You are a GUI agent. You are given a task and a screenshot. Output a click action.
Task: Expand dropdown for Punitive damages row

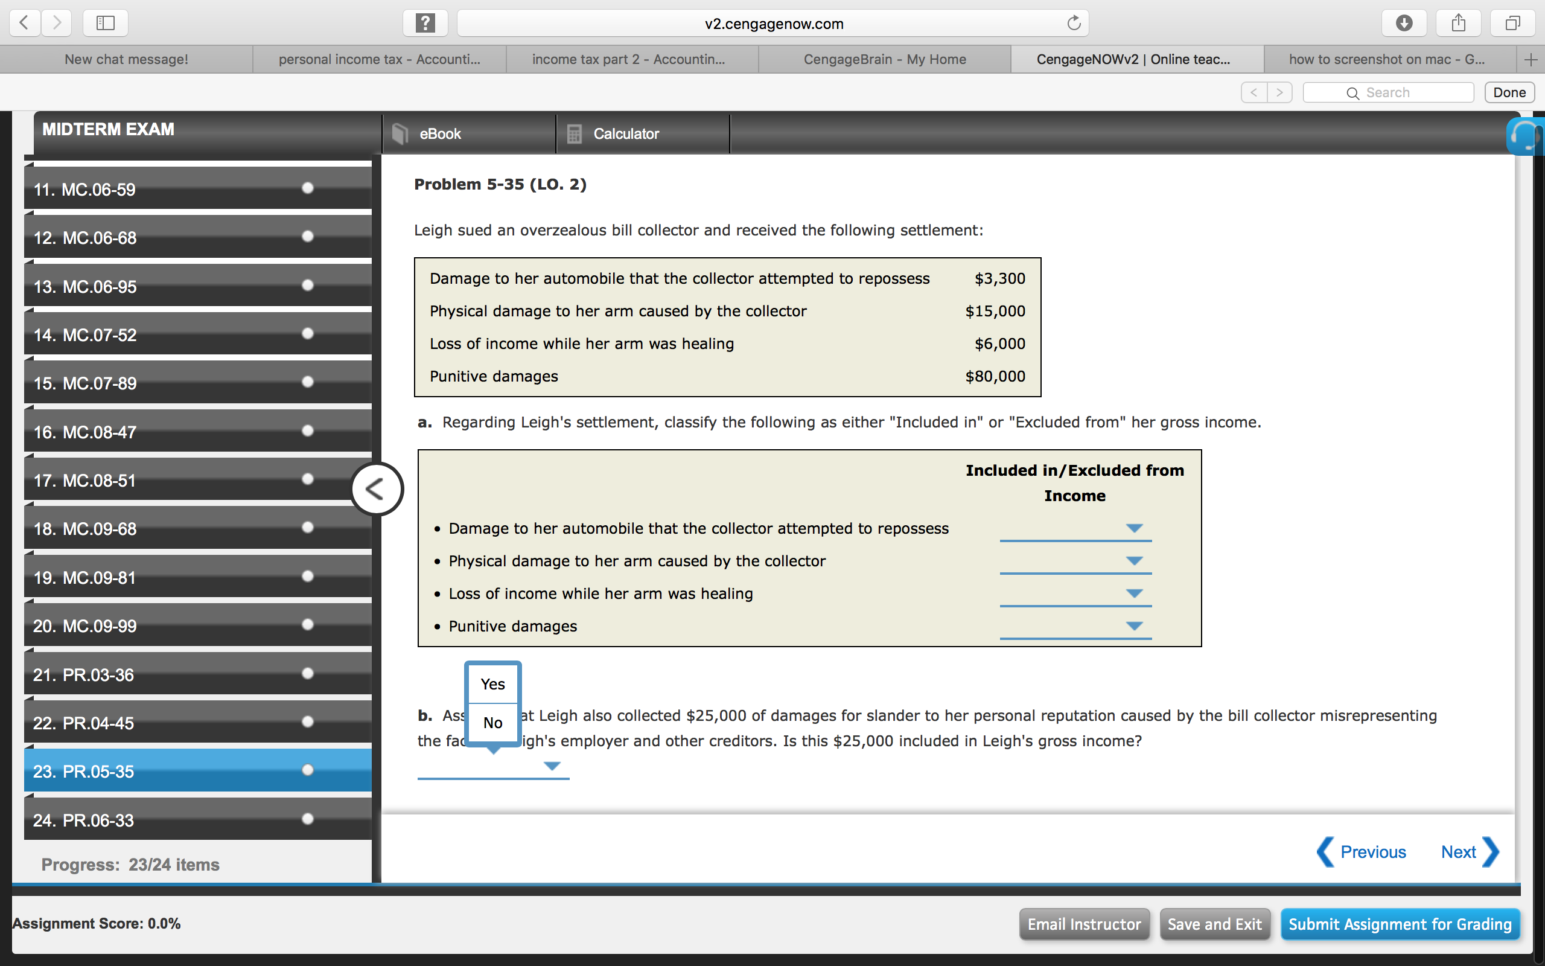point(1075,627)
